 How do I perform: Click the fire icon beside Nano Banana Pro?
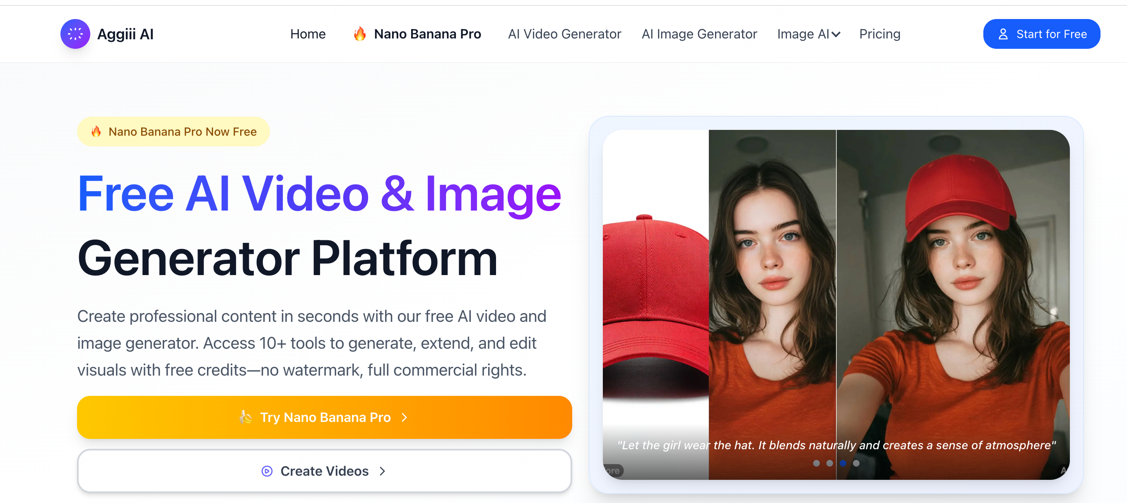(361, 34)
